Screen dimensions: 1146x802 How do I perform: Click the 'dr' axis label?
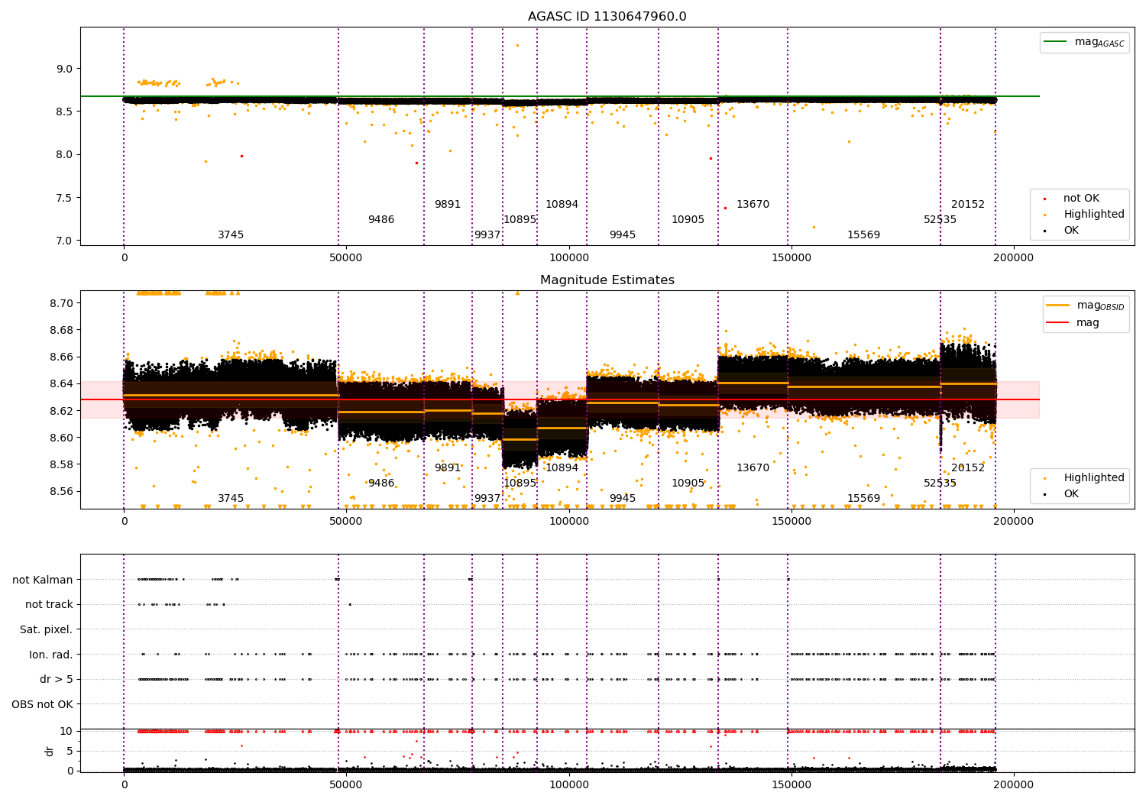click(49, 751)
